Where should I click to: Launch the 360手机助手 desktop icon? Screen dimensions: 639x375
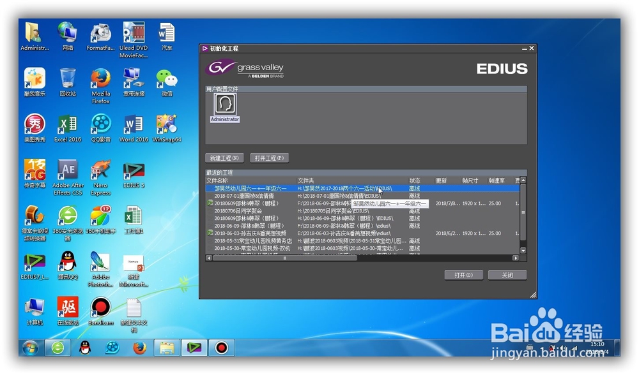click(101, 219)
